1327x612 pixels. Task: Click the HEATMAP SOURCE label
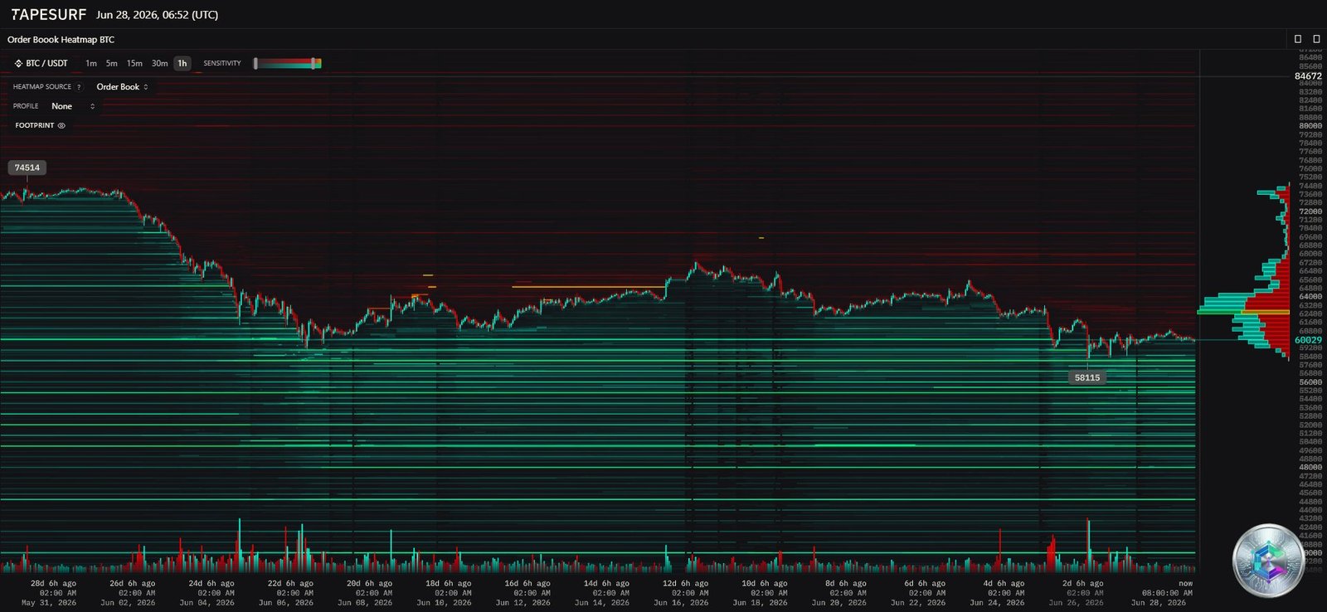click(x=42, y=87)
